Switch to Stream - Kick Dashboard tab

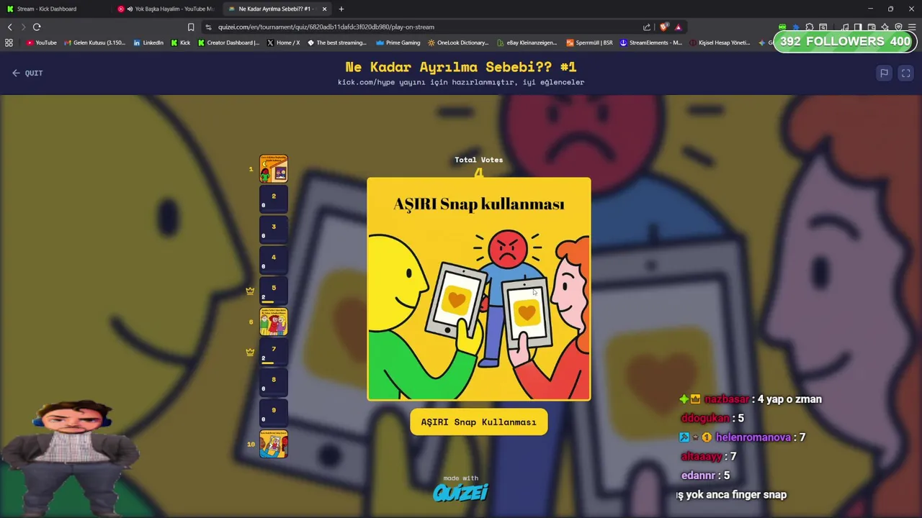pos(56,9)
